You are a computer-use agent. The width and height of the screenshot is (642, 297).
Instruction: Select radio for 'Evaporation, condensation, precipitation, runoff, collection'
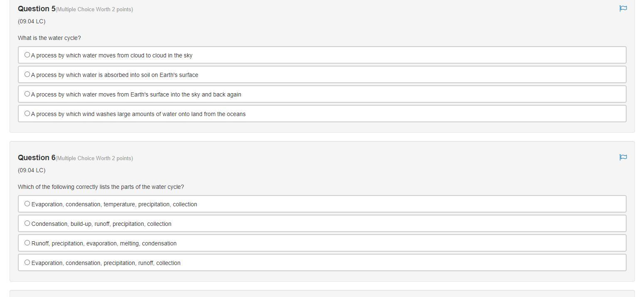tap(27, 262)
